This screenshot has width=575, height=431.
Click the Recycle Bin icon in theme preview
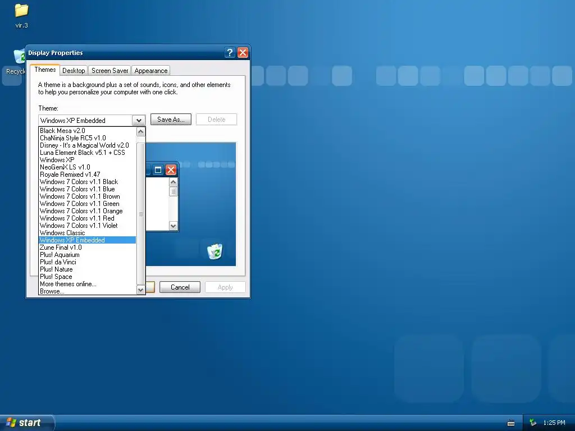tap(215, 251)
